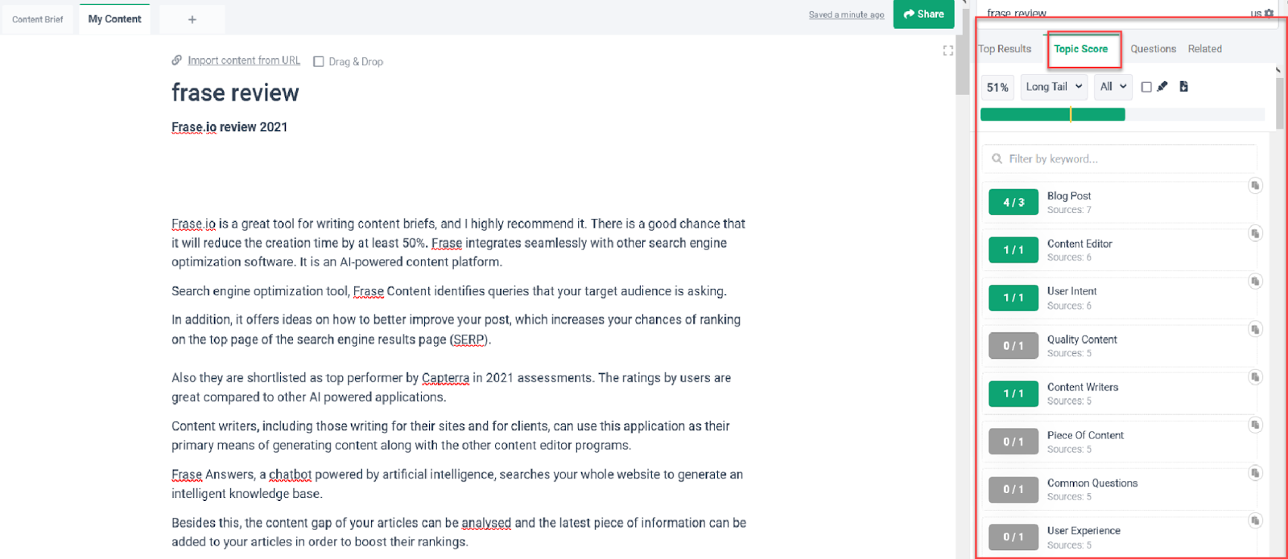Click the 0 / 1 User Experience badge

tap(1013, 536)
